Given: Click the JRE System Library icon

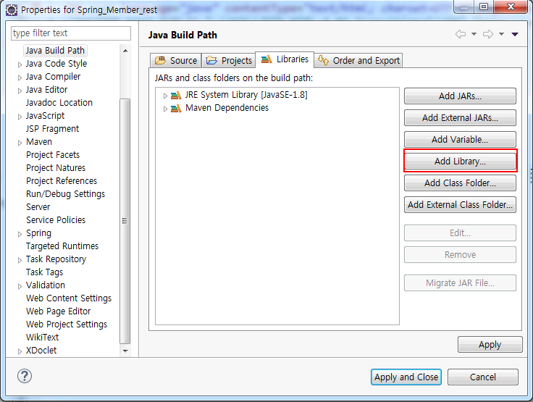Looking at the screenshot, I should click(x=176, y=95).
